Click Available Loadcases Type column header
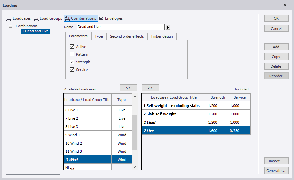294x180 pixels. click(x=122, y=100)
